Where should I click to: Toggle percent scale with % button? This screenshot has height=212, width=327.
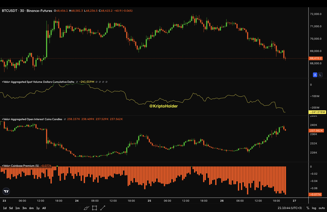(x=308, y=208)
